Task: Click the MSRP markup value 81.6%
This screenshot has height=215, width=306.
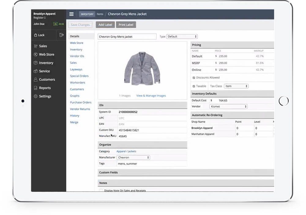Action: point(260,63)
